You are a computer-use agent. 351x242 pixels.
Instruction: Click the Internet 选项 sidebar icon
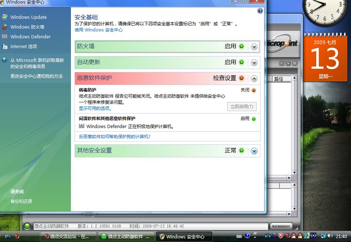pyautogui.click(x=4, y=46)
